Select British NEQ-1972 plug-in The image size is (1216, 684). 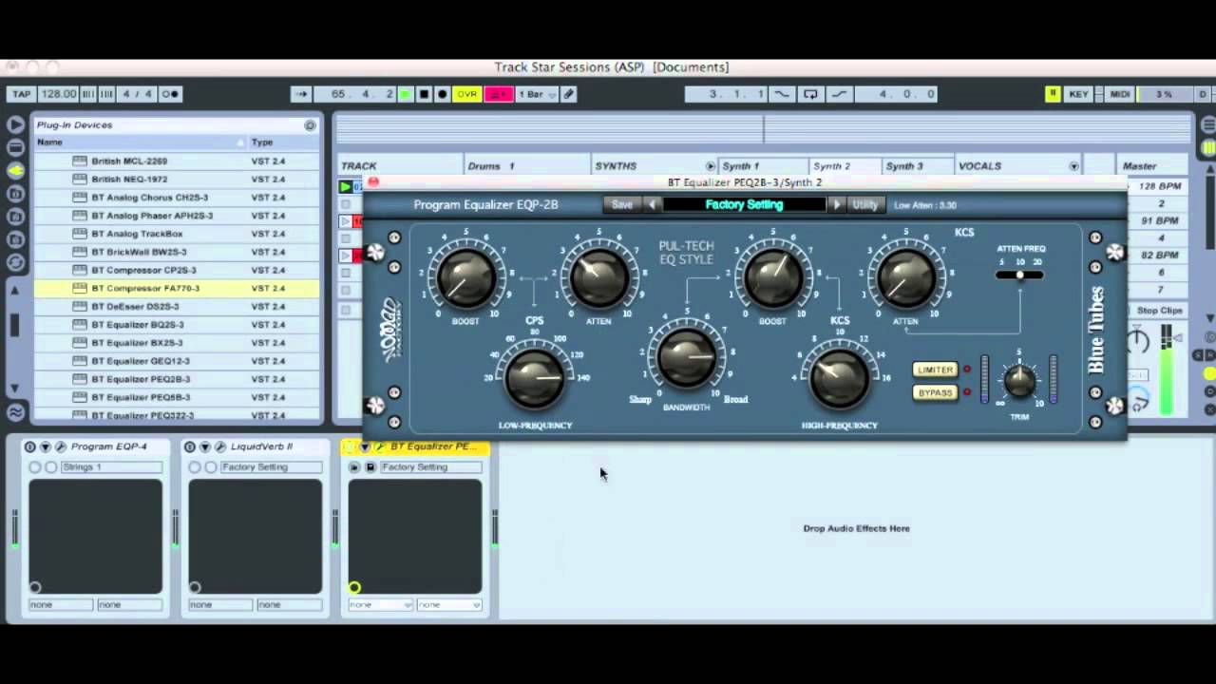[177, 180]
